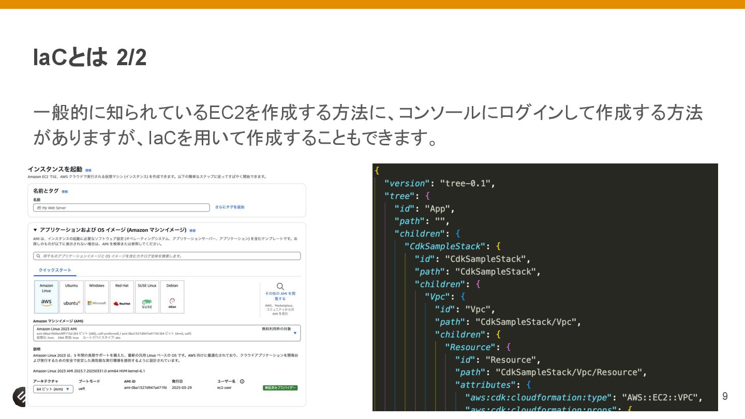Select the Red Hat AMI tile
The image size is (745, 419).
point(122,297)
